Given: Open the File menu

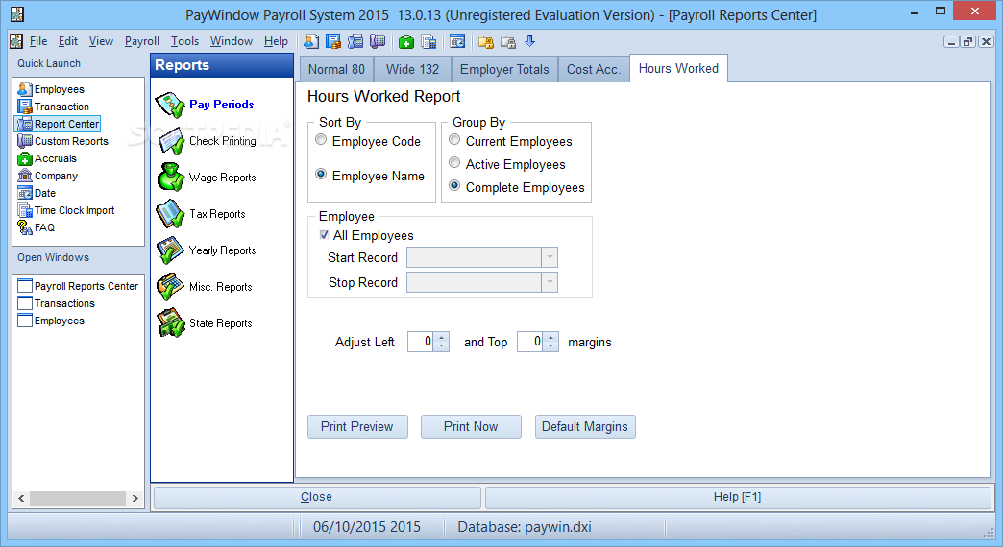Looking at the screenshot, I should coord(38,41).
